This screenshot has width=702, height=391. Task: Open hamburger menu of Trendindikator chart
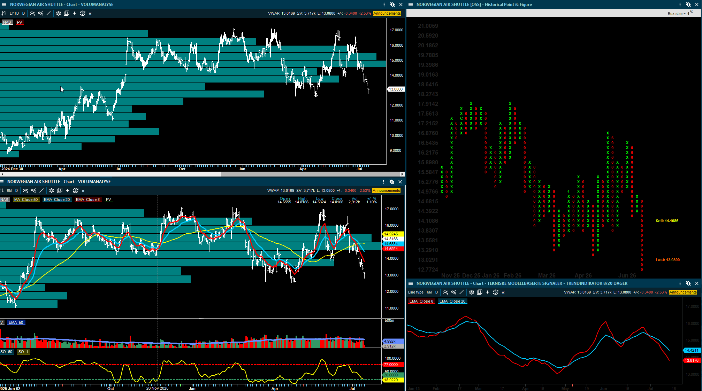(x=411, y=283)
